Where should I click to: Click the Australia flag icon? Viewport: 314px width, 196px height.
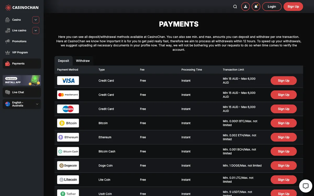(x=8, y=104)
